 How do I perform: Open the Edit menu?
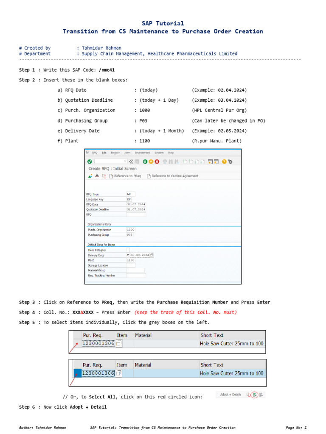coord(104,153)
